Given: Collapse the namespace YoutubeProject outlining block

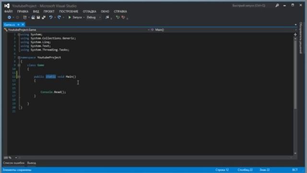Looking at the screenshot, I should pyautogui.click(x=19, y=58).
